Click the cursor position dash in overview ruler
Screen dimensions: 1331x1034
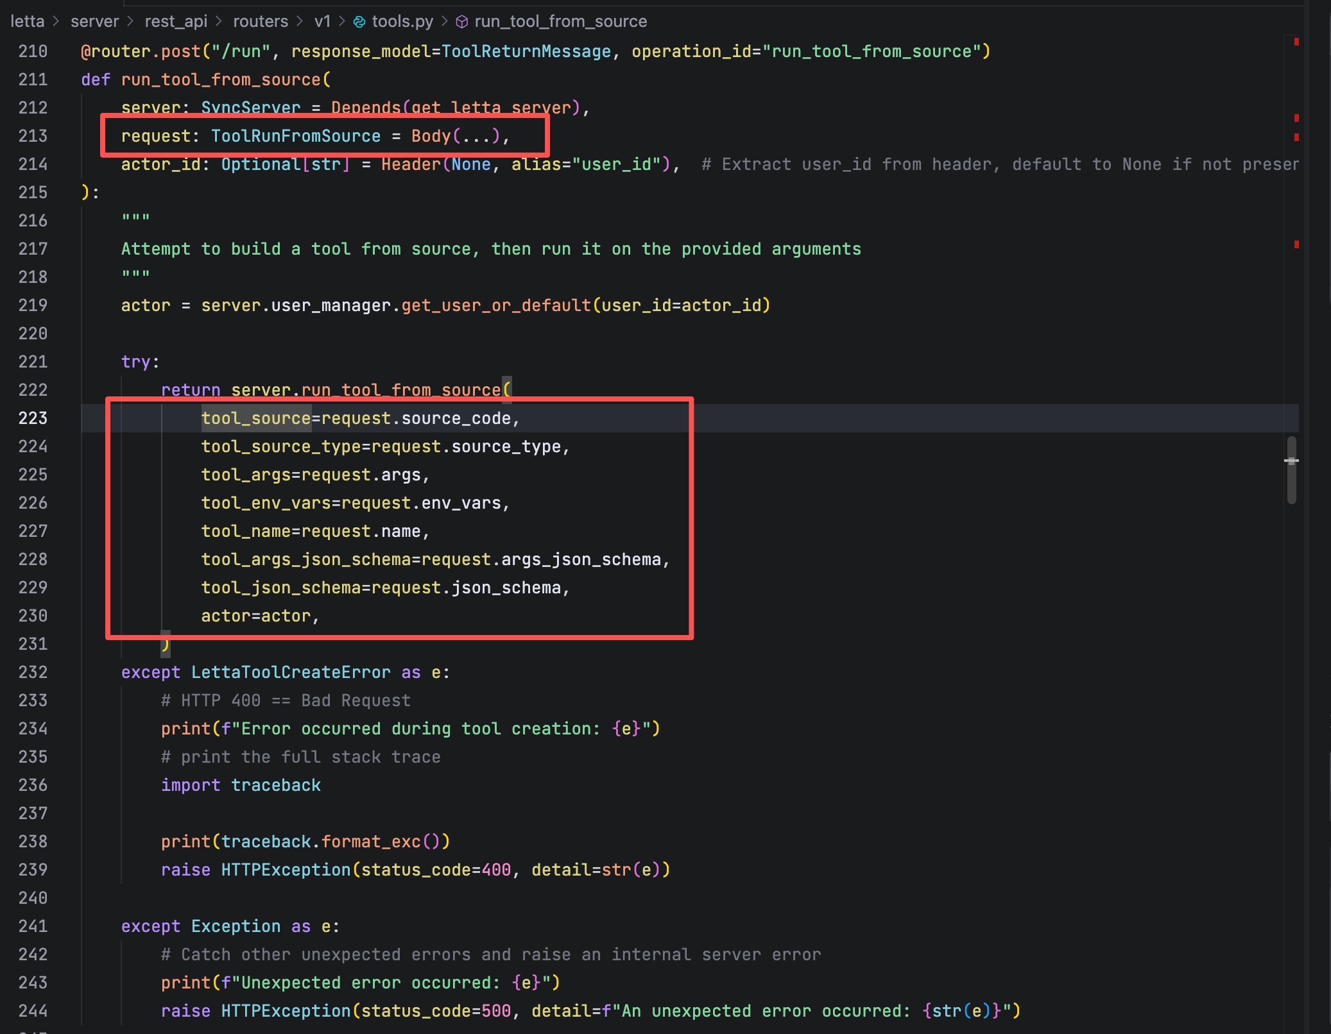[1291, 461]
